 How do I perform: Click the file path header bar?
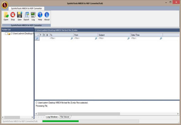pyautogui.click(x=107, y=30)
